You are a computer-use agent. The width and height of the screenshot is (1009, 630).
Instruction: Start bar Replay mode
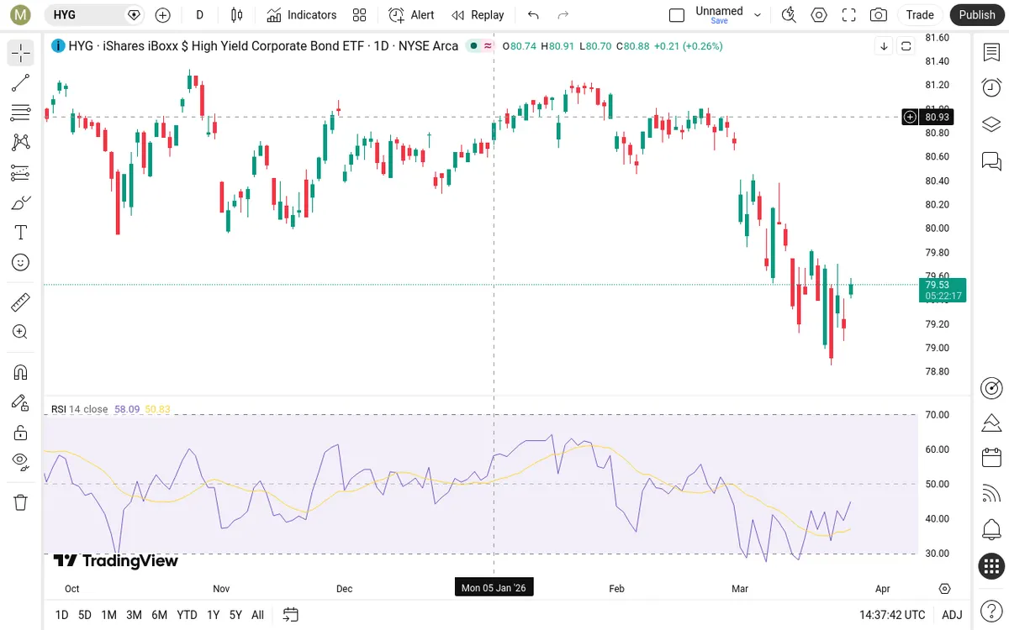pos(478,14)
